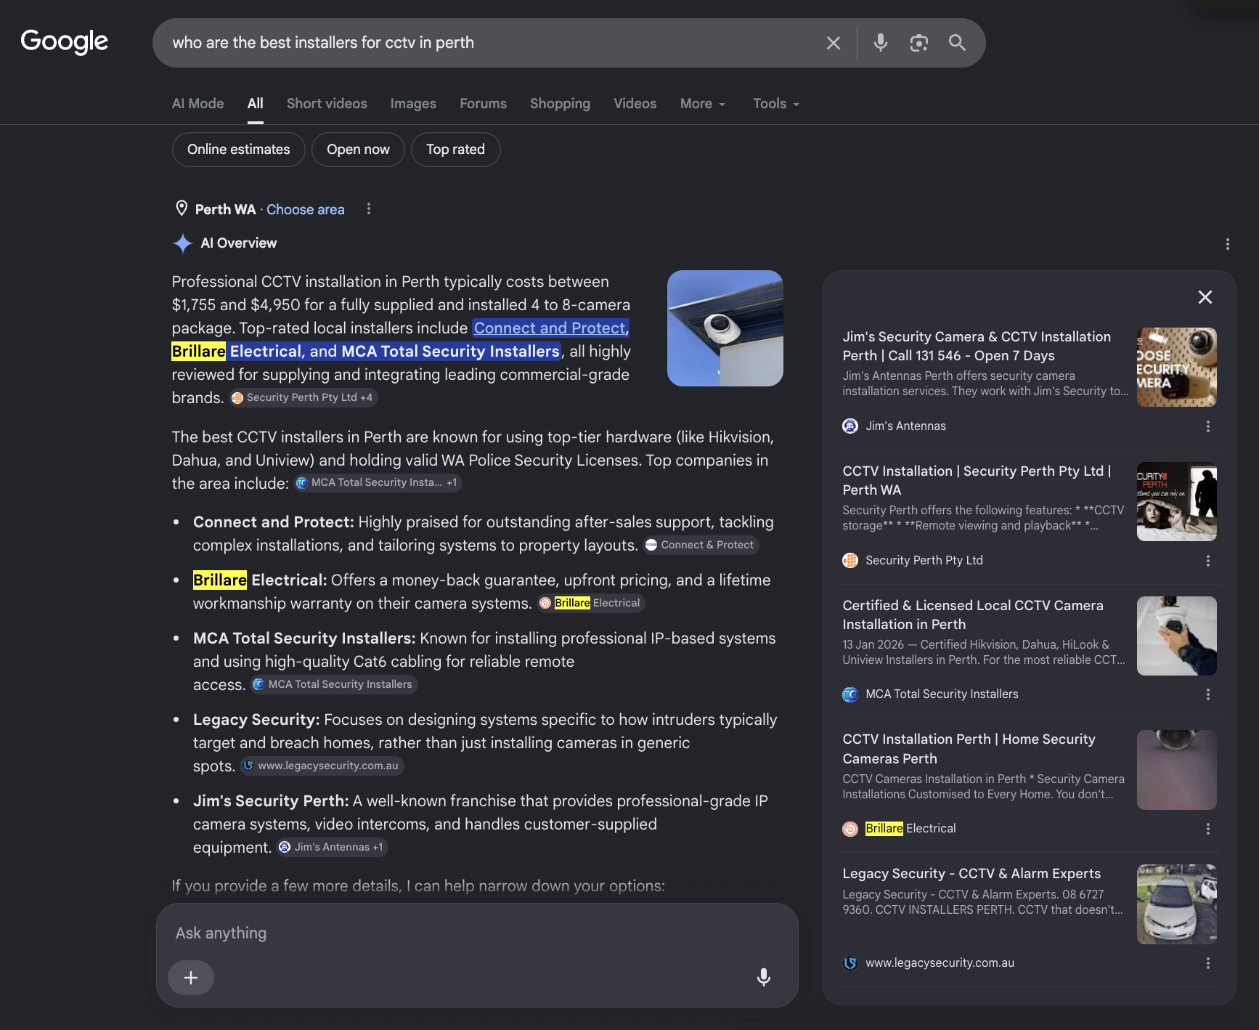Expand the More search categories dropdown
The height and width of the screenshot is (1030, 1259).
pos(702,104)
